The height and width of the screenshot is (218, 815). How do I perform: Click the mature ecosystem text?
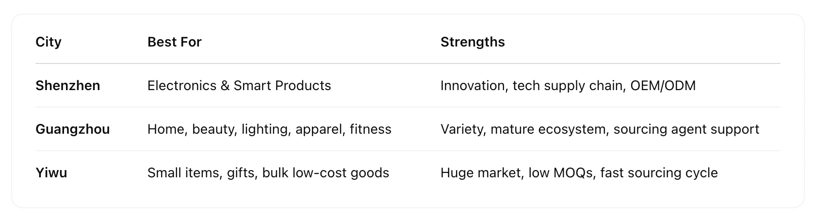point(548,129)
